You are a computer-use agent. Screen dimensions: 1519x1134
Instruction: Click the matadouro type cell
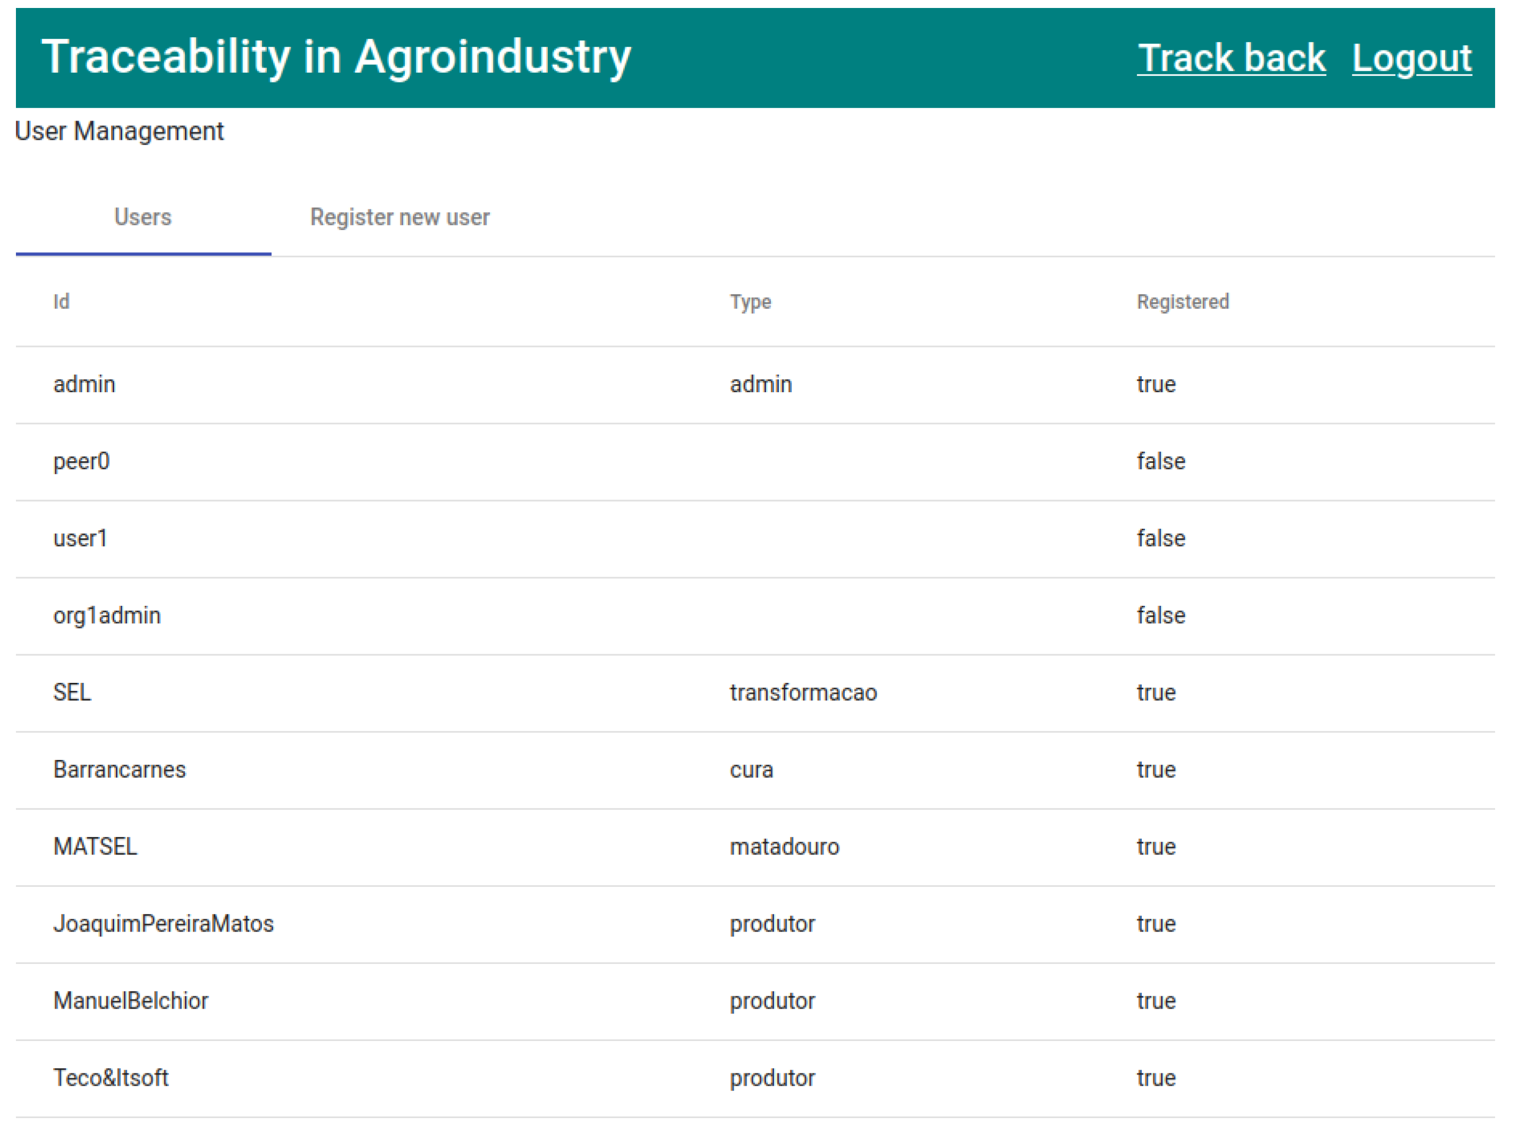[x=784, y=847]
